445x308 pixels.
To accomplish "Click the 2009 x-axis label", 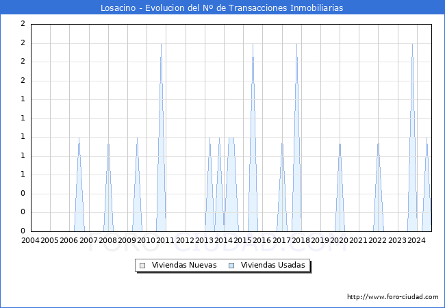I will coord(127,240).
